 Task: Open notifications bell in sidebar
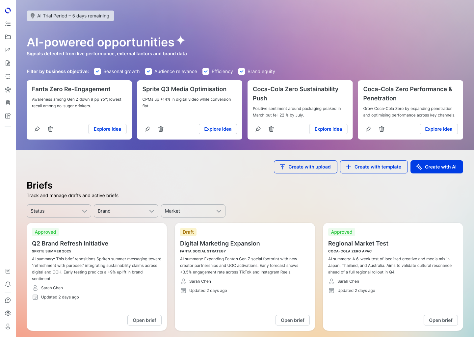coord(8,284)
